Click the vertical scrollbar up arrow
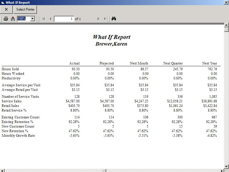The width and height of the screenshot is (229, 172). [x=226, y=26]
